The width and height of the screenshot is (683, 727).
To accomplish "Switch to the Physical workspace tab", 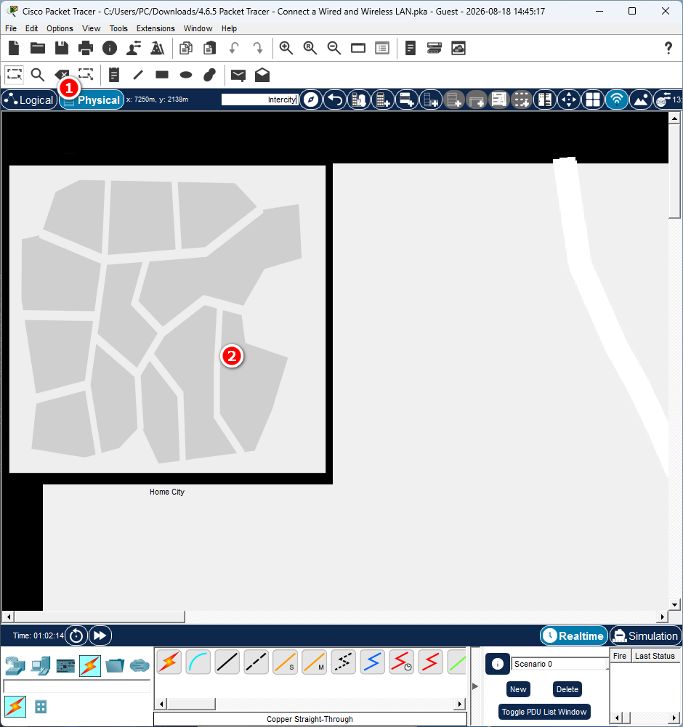I will tap(92, 99).
